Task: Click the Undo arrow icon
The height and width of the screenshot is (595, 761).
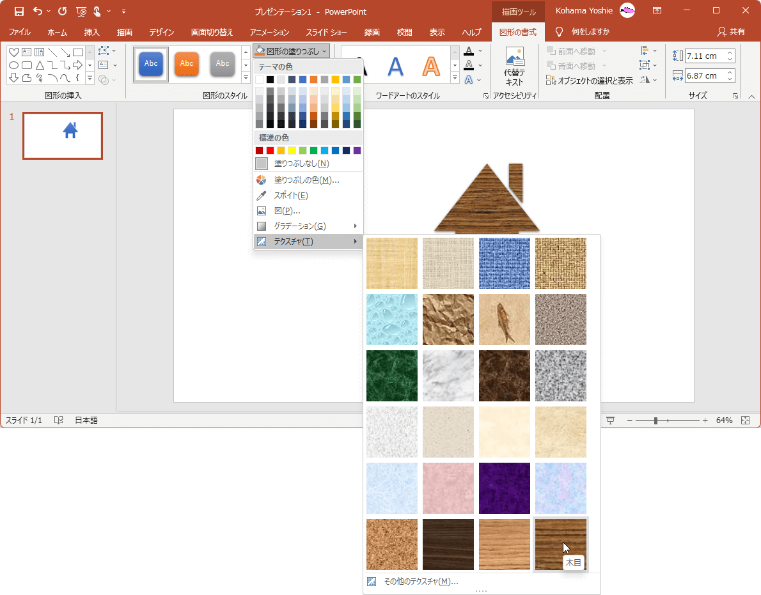Action: [x=37, y=11]
